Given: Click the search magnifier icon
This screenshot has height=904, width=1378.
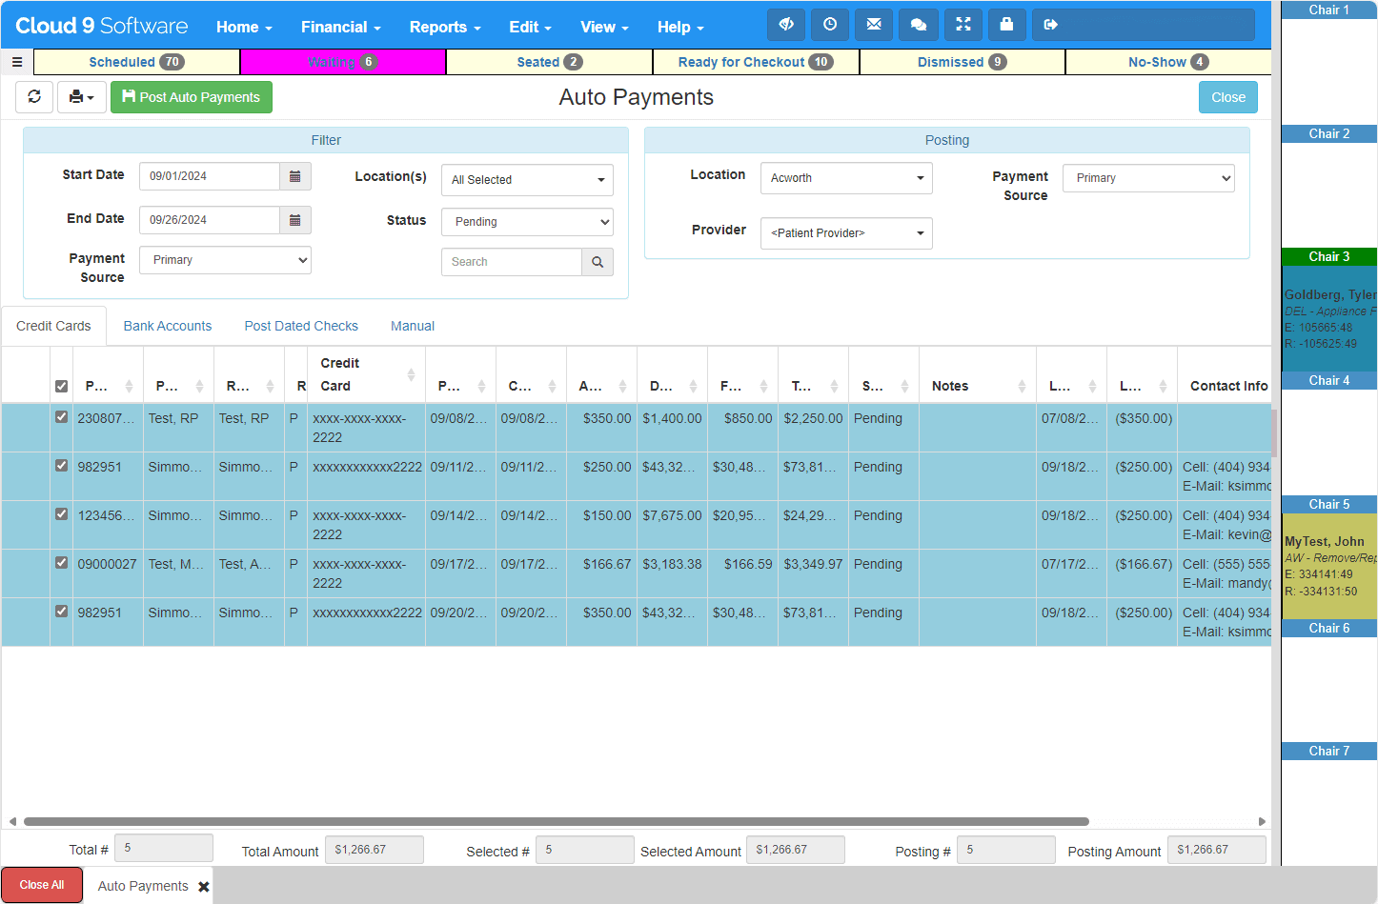Looking at the screenshot, I should (x=598, y=262).
